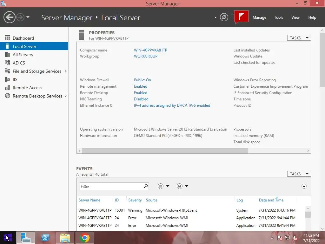
Task: Click the All Servers icon
Action: point(8,55)
